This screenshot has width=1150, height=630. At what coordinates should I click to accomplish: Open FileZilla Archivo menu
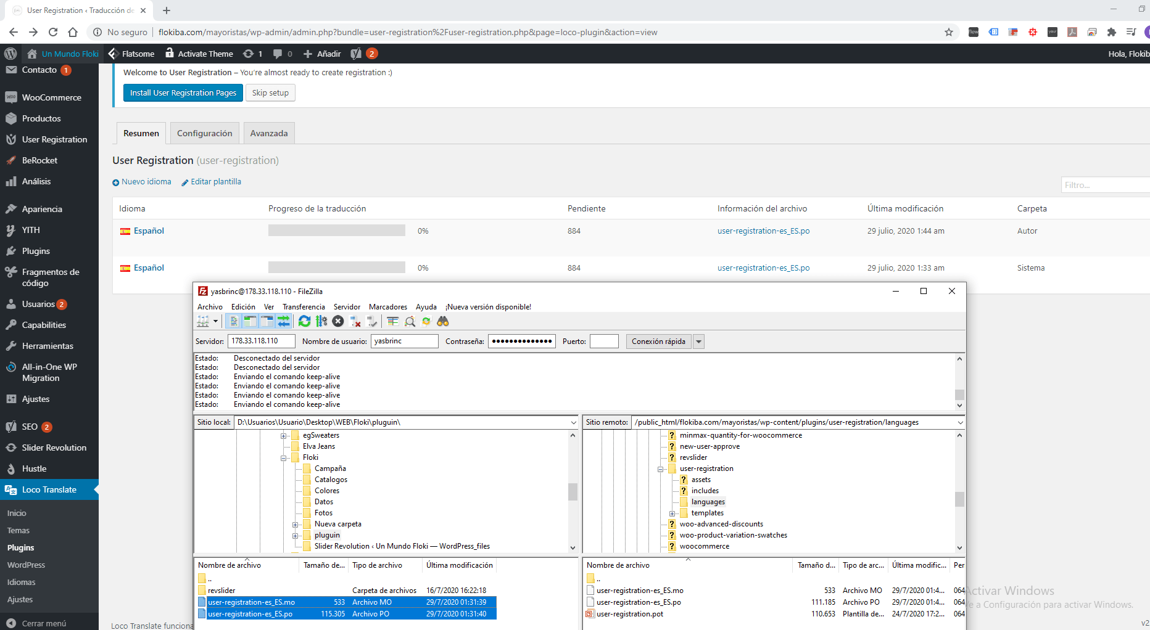(x=210, y=307)
